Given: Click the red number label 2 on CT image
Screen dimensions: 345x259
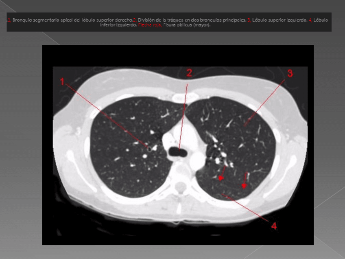Looking at the screenshot, I should (189, 73).
